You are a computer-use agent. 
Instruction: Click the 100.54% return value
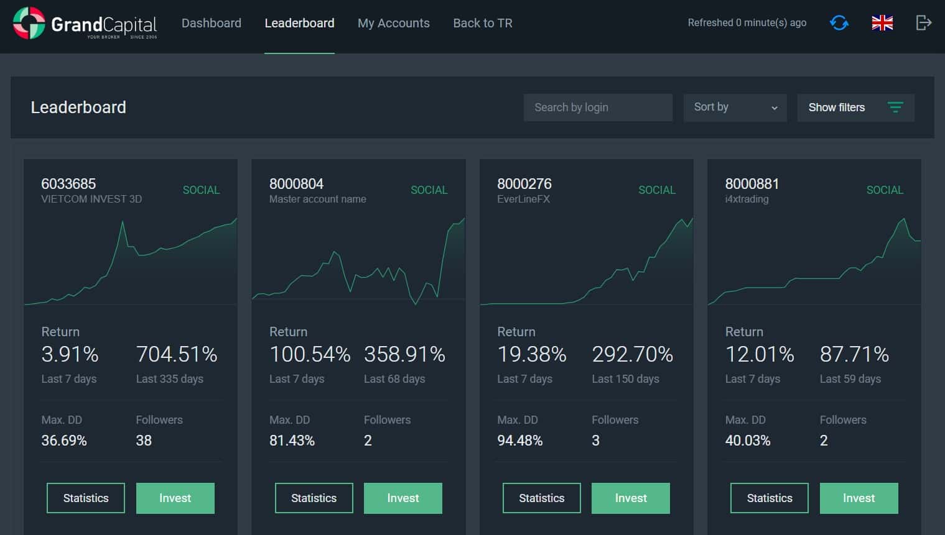click(x=310, y=354)
